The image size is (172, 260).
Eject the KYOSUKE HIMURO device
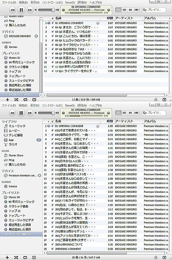pos(36,36)
